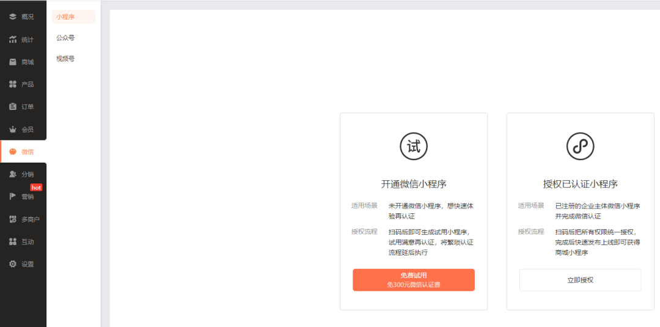Open the 概况 menu item
The height and width of the screenshot is (327, 660).
[23, 17]
